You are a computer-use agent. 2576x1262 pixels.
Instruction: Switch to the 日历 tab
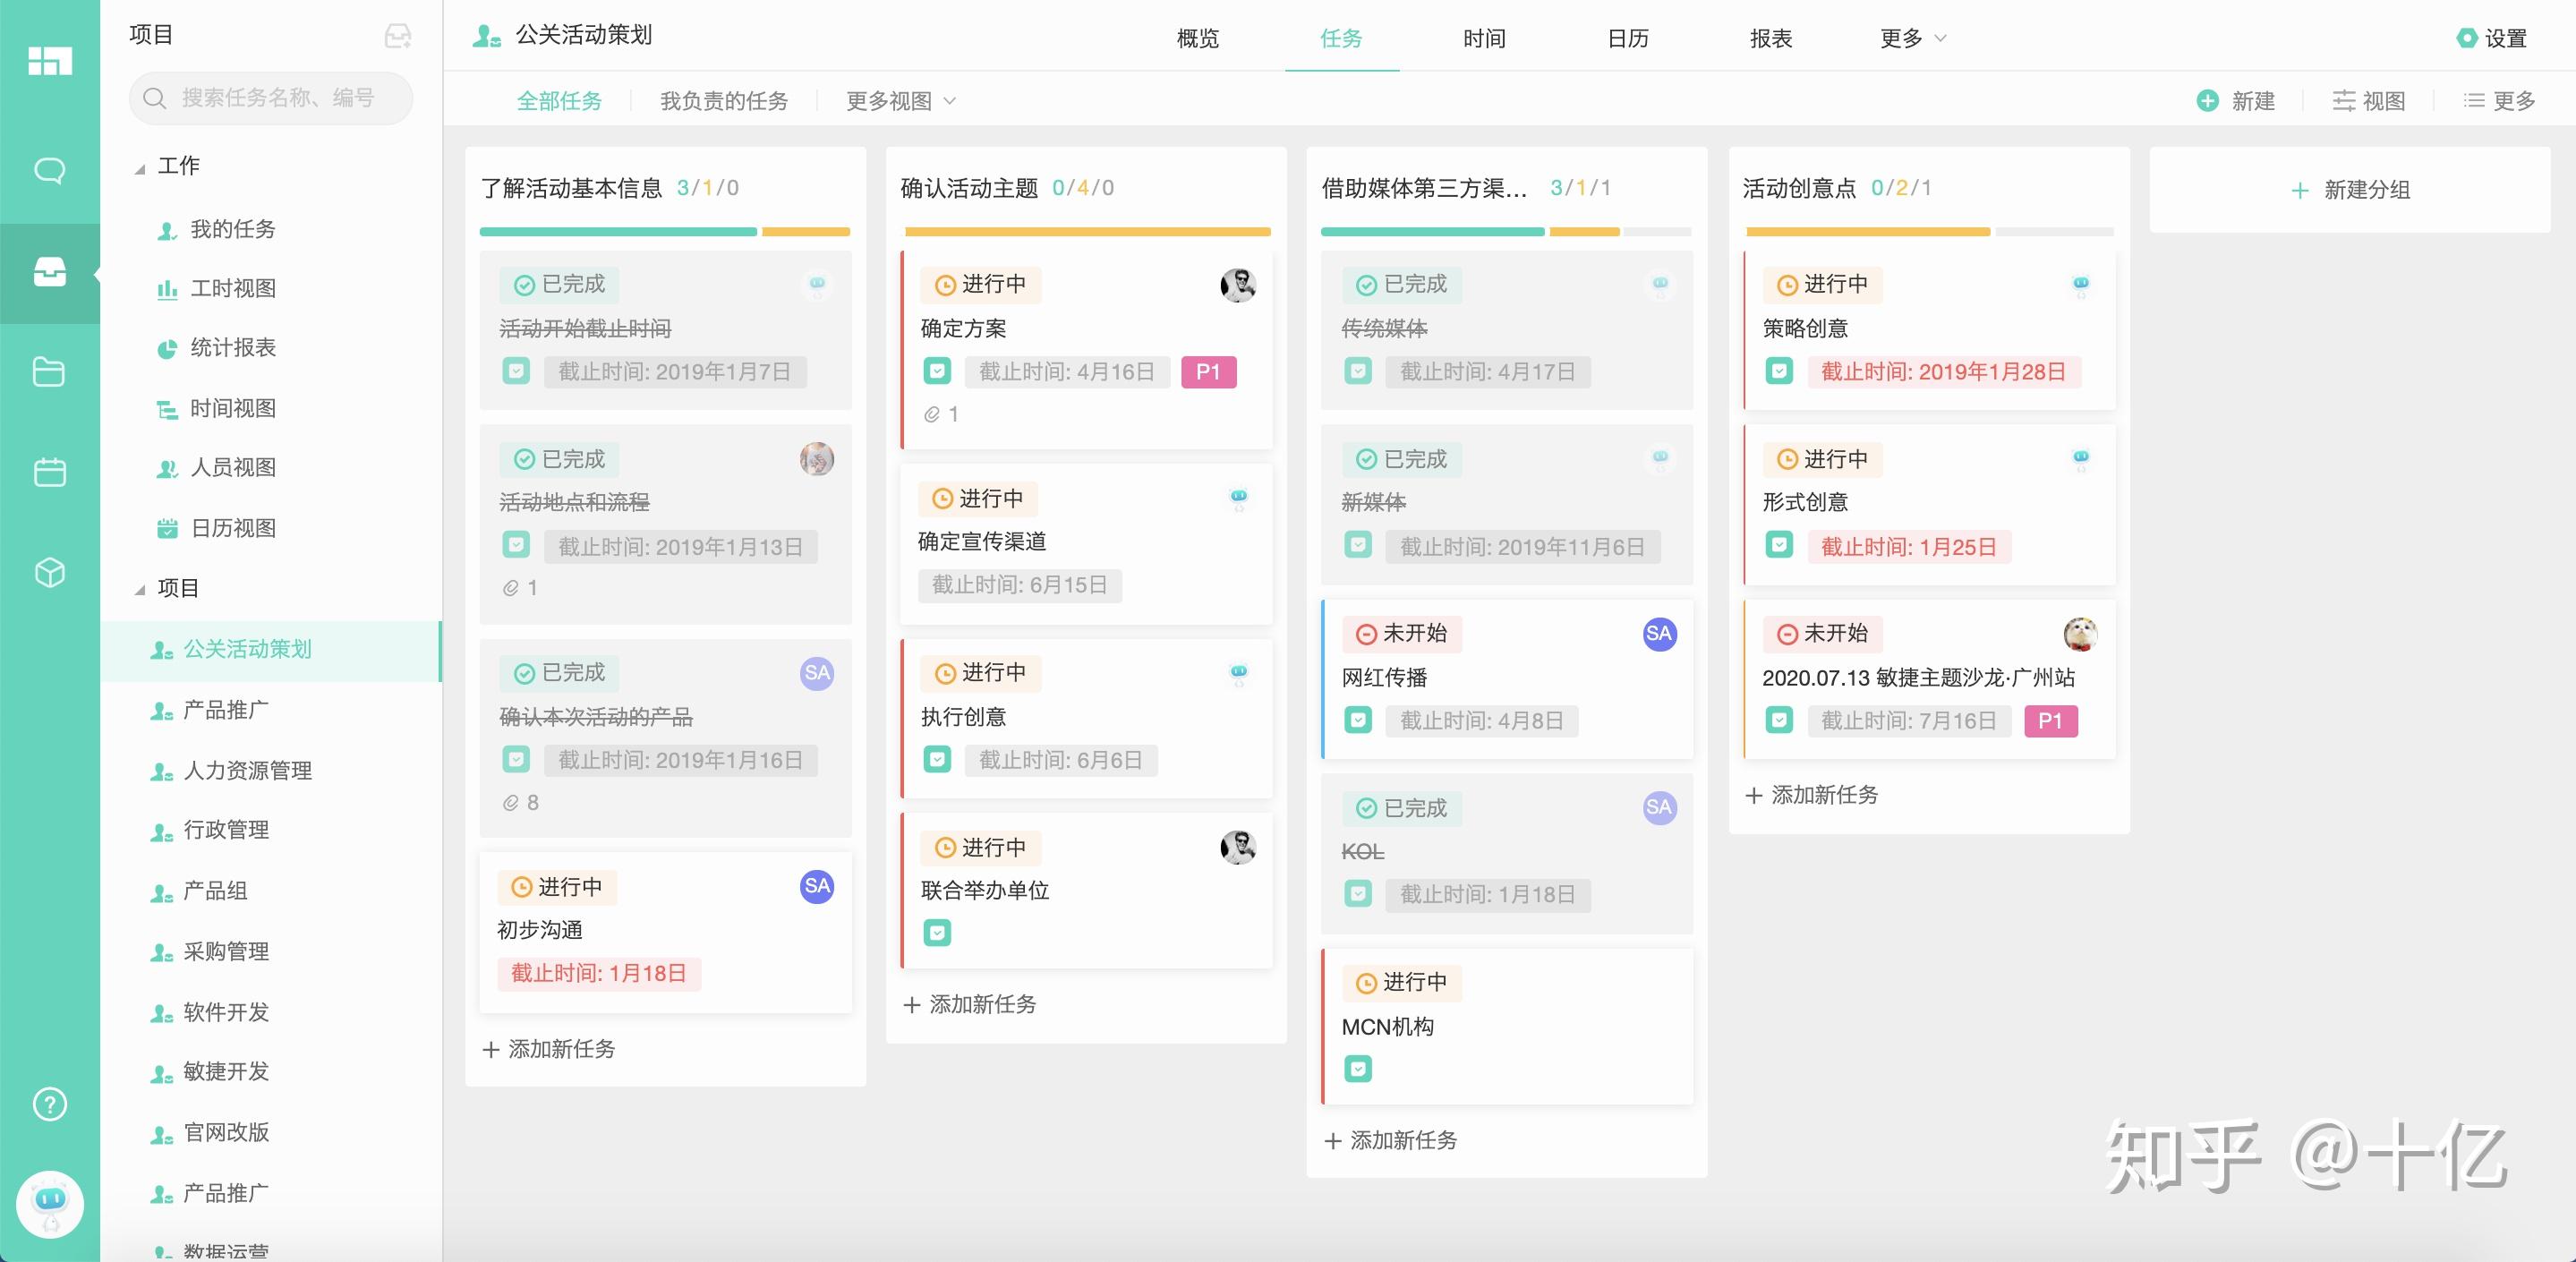coord(1627,38)
